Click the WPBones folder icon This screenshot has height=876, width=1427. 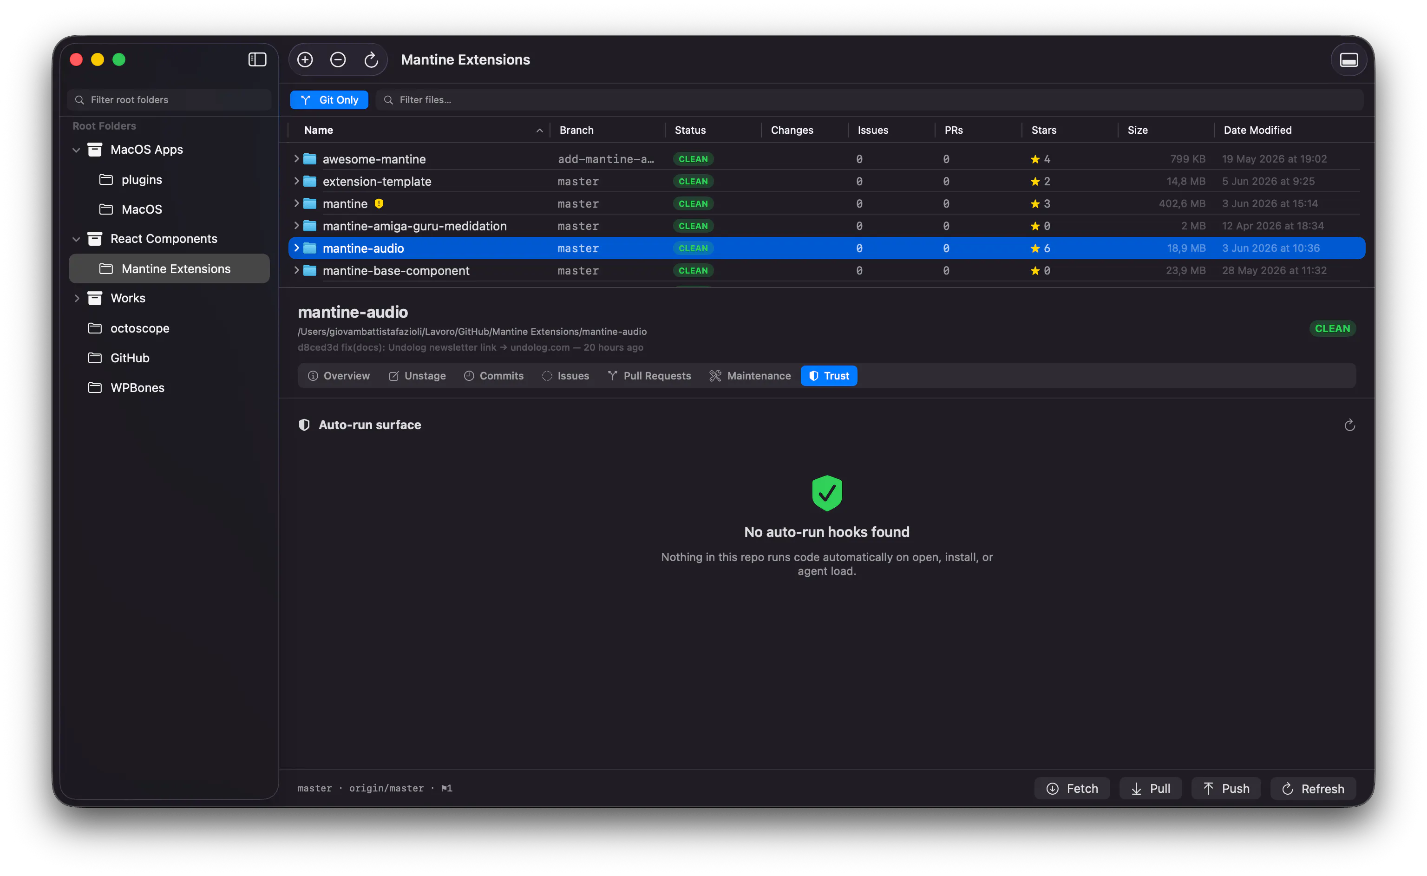tap(94, 387)
